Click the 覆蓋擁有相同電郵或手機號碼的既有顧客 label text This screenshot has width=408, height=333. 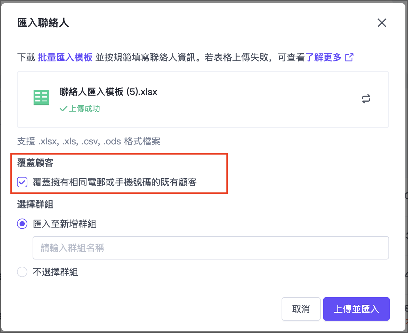click(115, 182)
